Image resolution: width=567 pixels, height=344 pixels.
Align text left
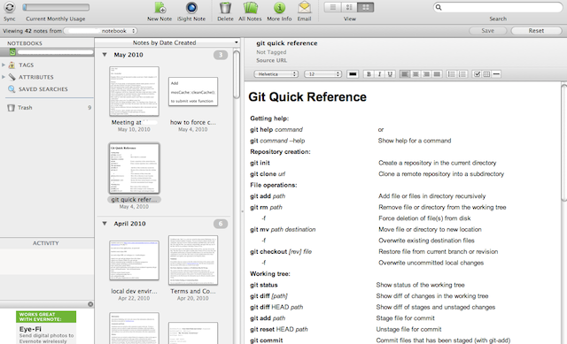point(405,74)
